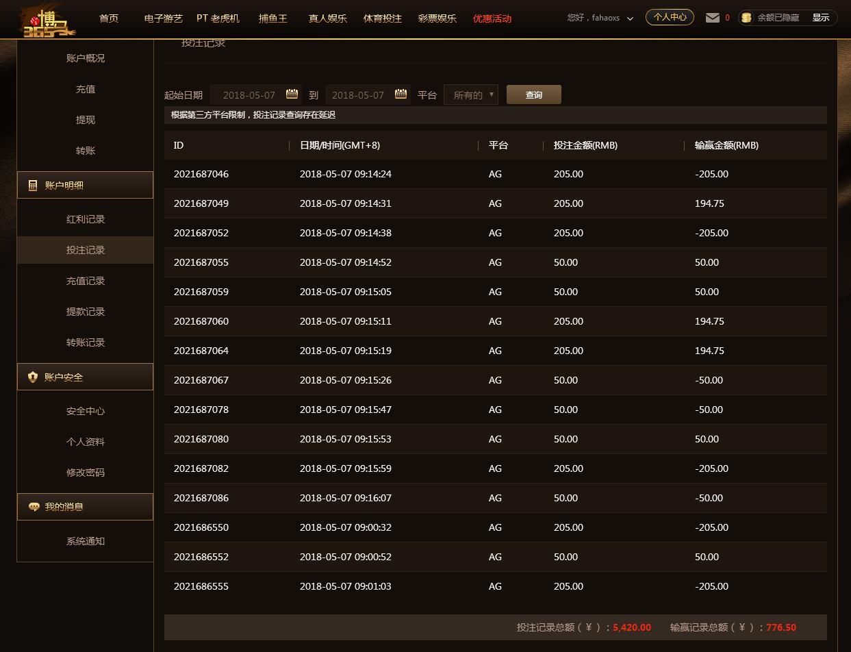The image size is (851, 652).
Task: Select record ID 2021687060
Action: point(201,321)
